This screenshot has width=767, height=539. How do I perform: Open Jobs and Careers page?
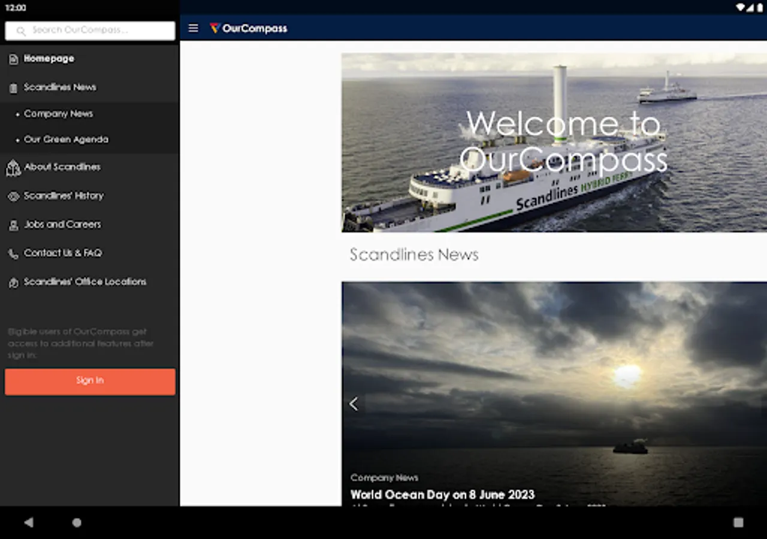pos(90,225)
